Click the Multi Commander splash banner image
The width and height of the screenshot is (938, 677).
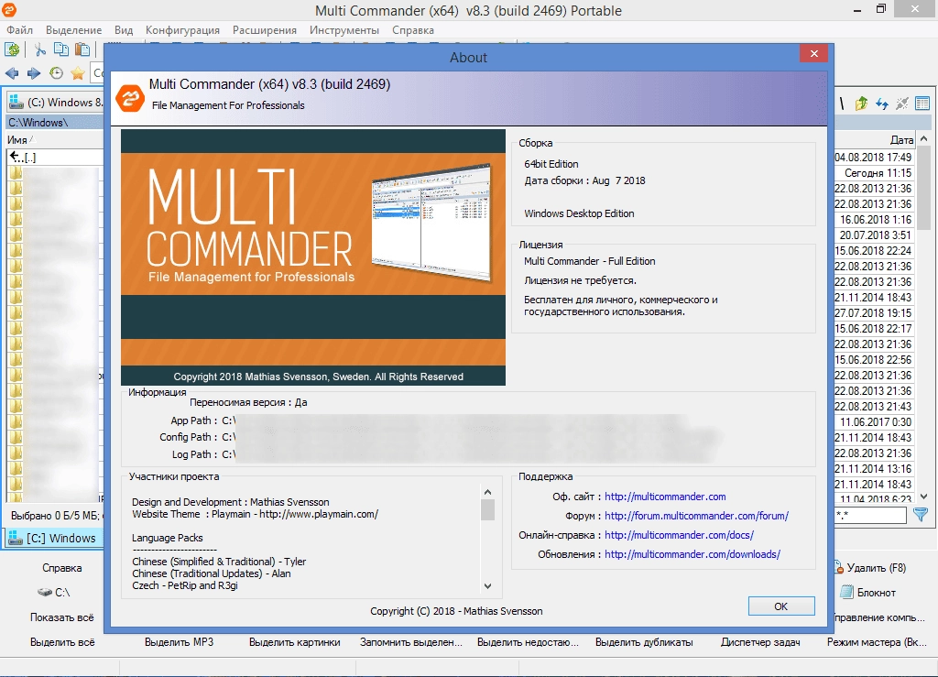click(x=313, y=257)
